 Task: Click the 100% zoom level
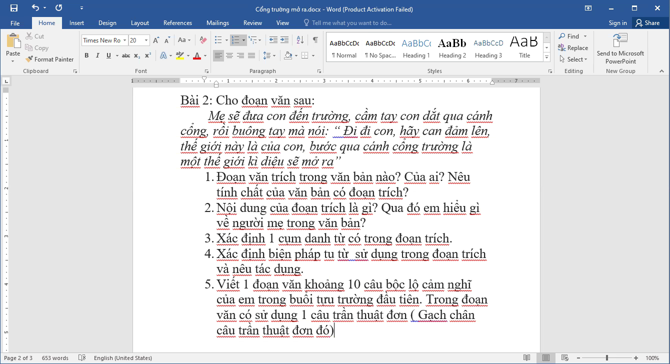coord(652,358)
